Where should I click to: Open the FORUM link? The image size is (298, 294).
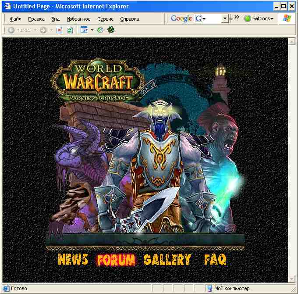116,260
